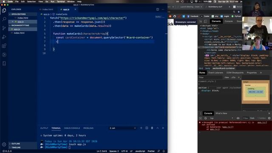Kill terminal with trash icon

click(152, 128)
